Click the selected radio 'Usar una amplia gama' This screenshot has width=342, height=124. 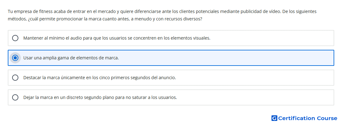tap(15, 58)
